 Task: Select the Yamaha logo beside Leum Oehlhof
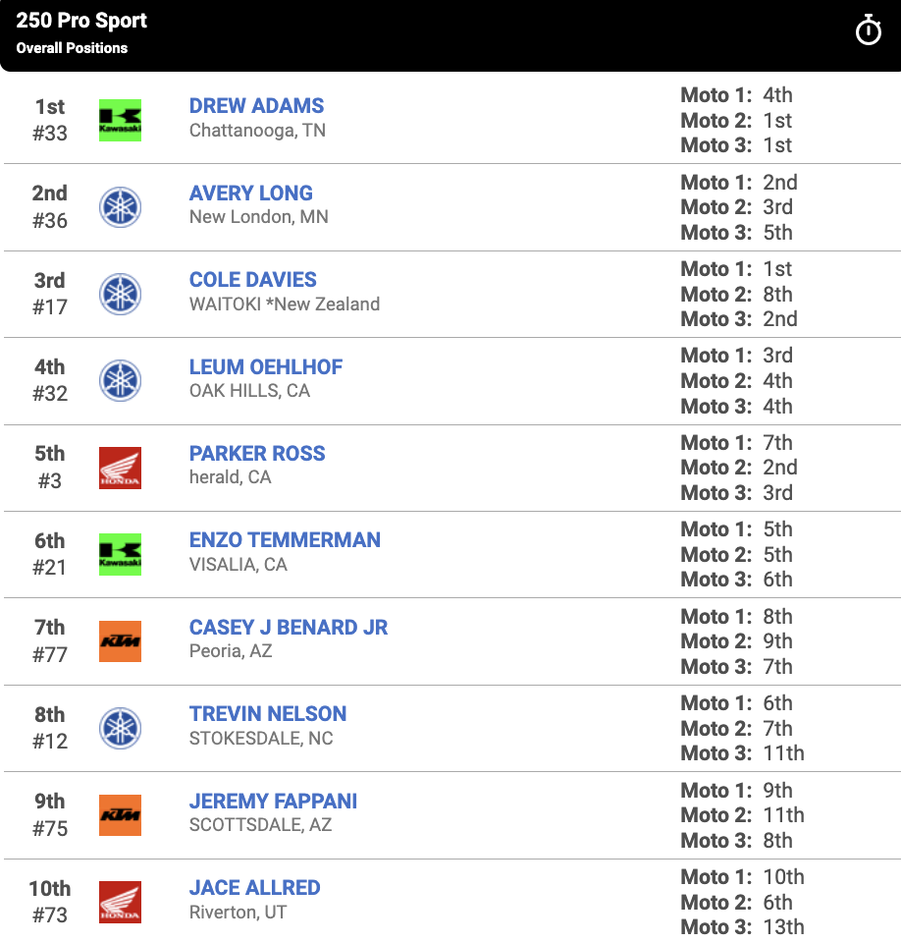pos(119,381)
